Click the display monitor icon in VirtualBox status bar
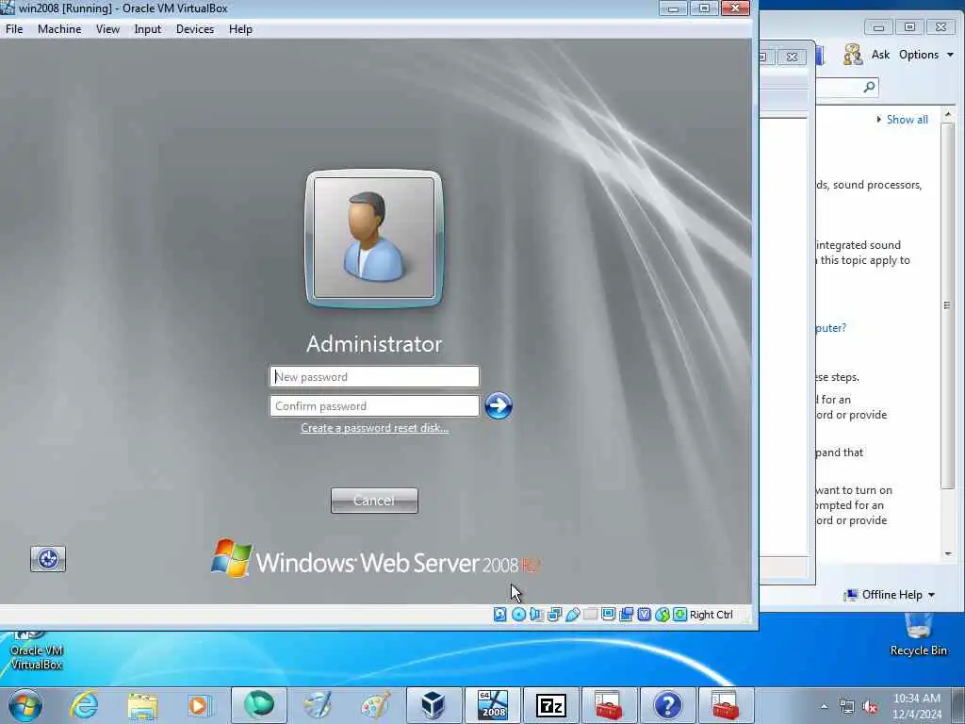The height and width of the screenshot is (724, 965). pyautogui.click(x=608, y=614)
